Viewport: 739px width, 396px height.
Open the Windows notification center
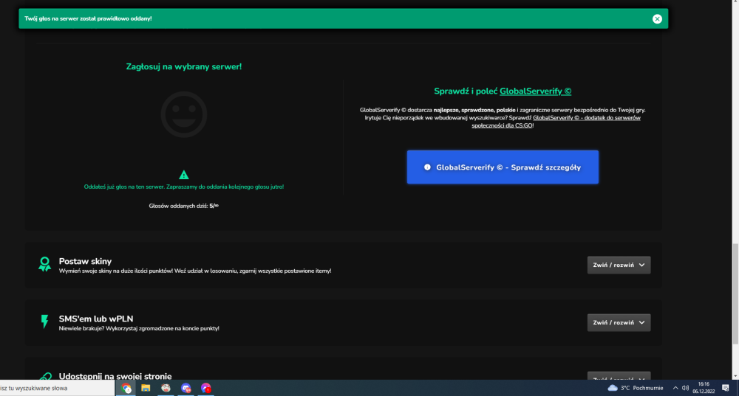tap(726, 388)
